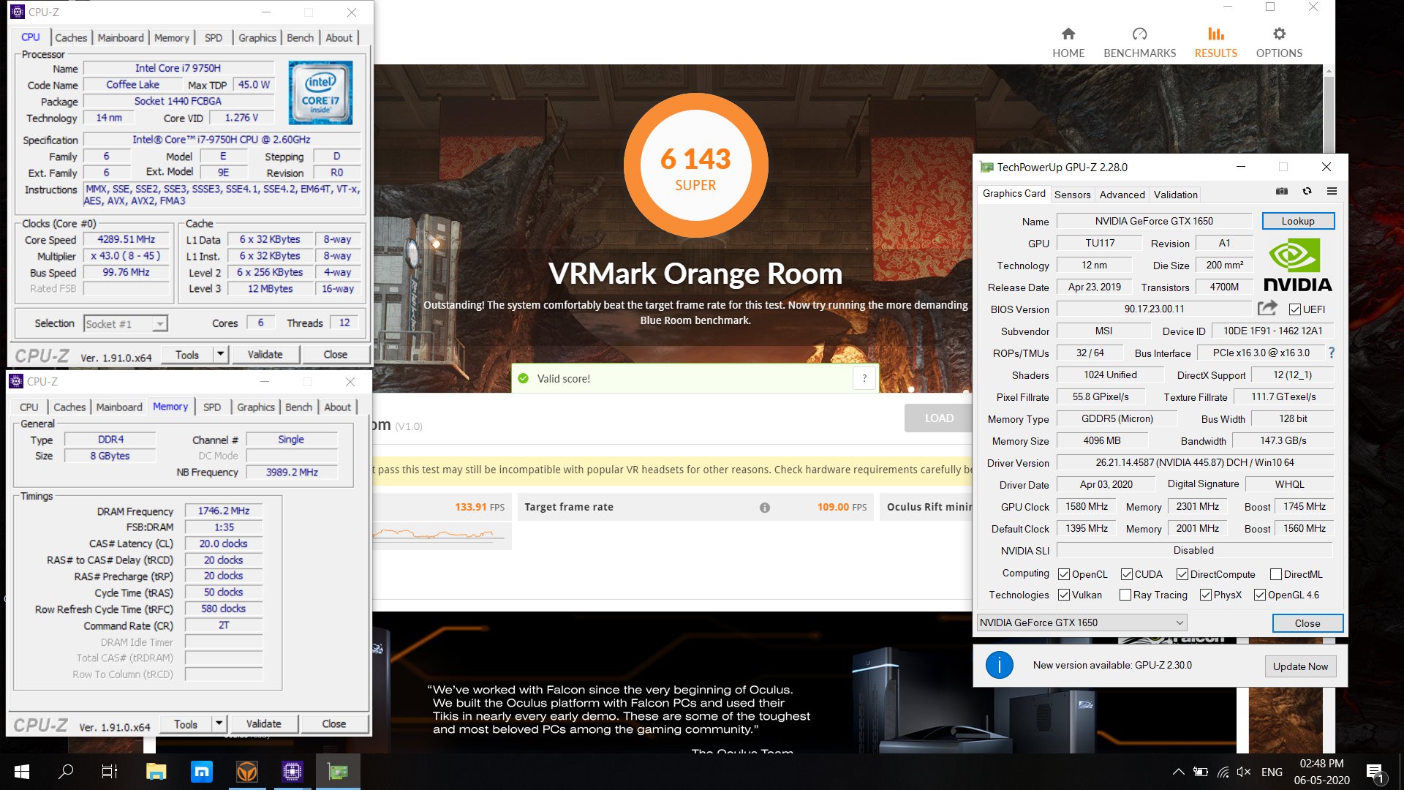
Task: Toggle Ray Tracing checkbox
Action: [x=1125, y=595]
